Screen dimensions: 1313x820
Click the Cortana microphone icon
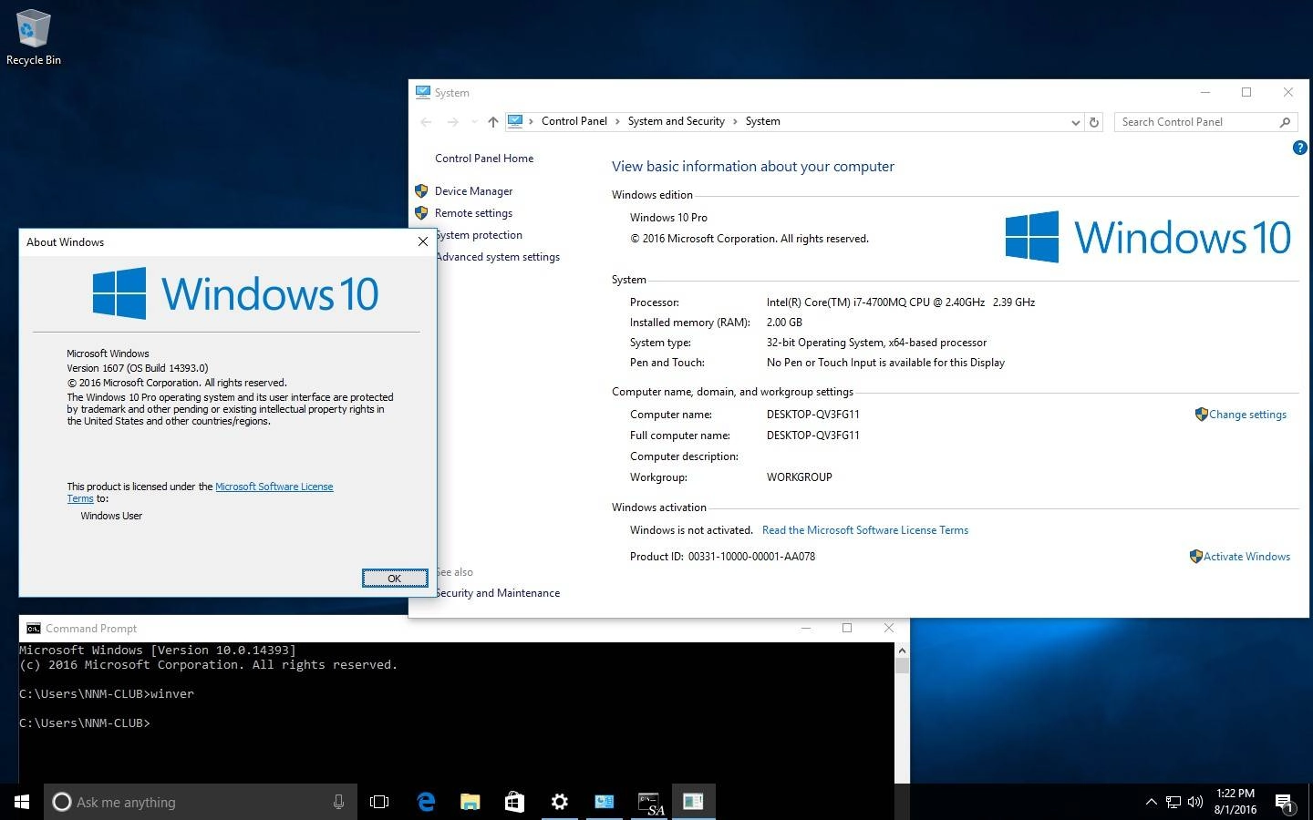click(x=338, y=802)
